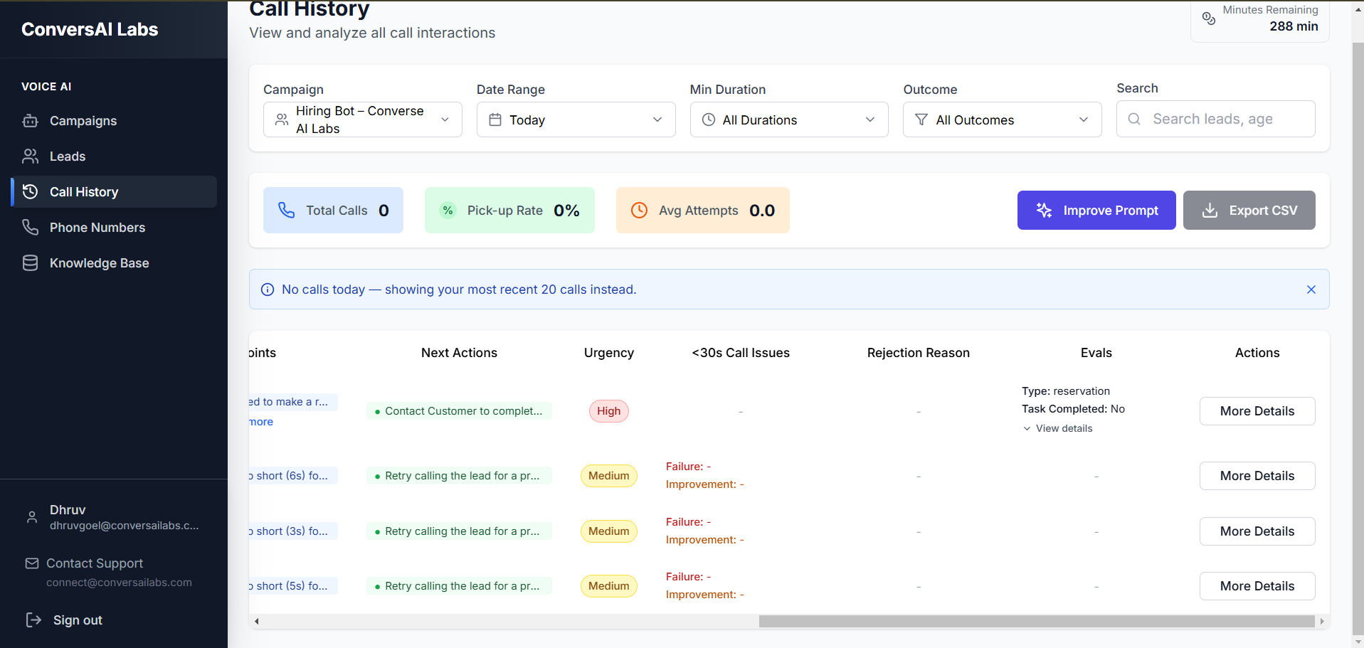
Task: Click the Campaigns robot icon in sidebar
Action: tap(30, 121)
